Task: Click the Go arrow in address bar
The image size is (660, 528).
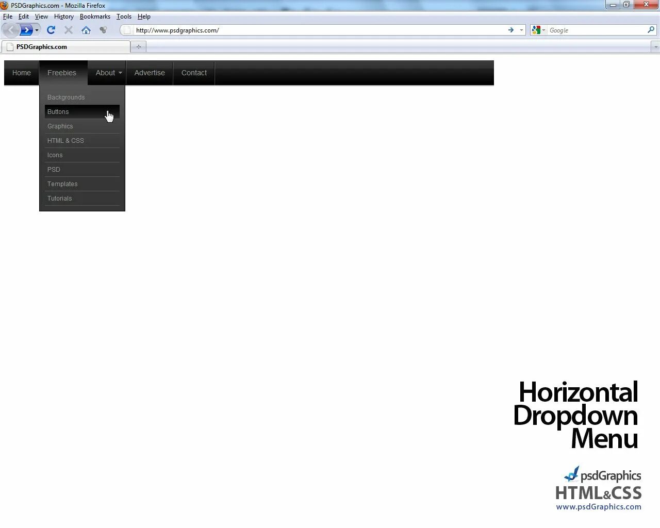Action: (511, 30)
